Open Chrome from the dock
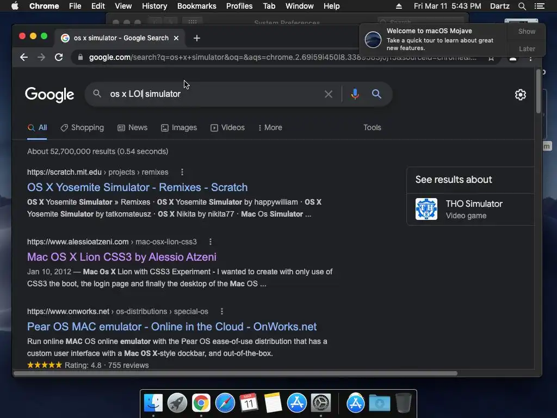The image size is (557, 418). (x=201, y=403)
